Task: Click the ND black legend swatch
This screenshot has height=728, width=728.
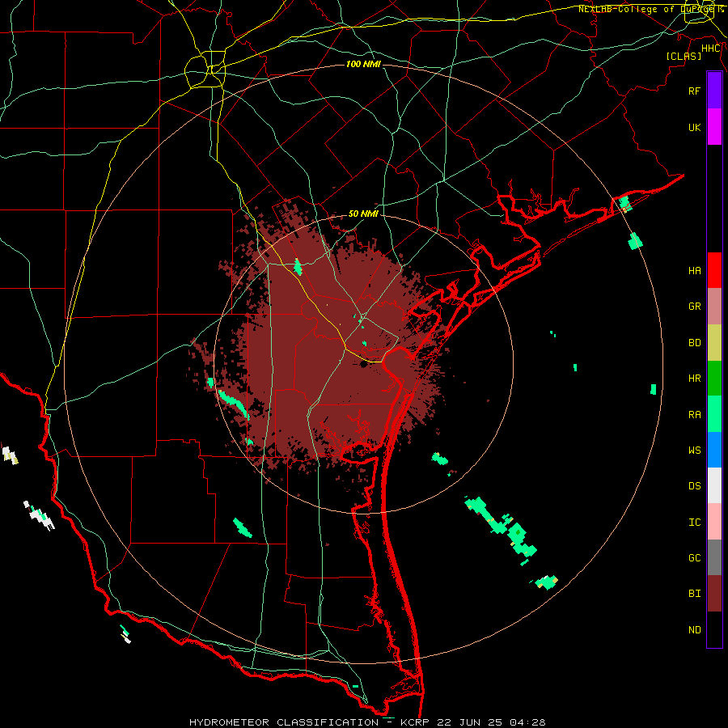Action: [714, 629]
